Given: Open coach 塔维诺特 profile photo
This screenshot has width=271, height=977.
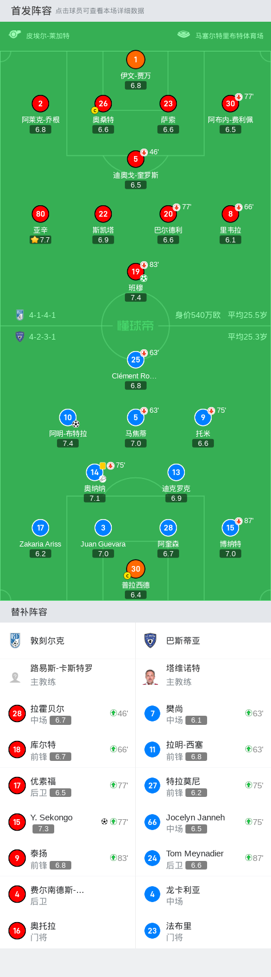Looking at the screenshot, I should click(151, 676).
